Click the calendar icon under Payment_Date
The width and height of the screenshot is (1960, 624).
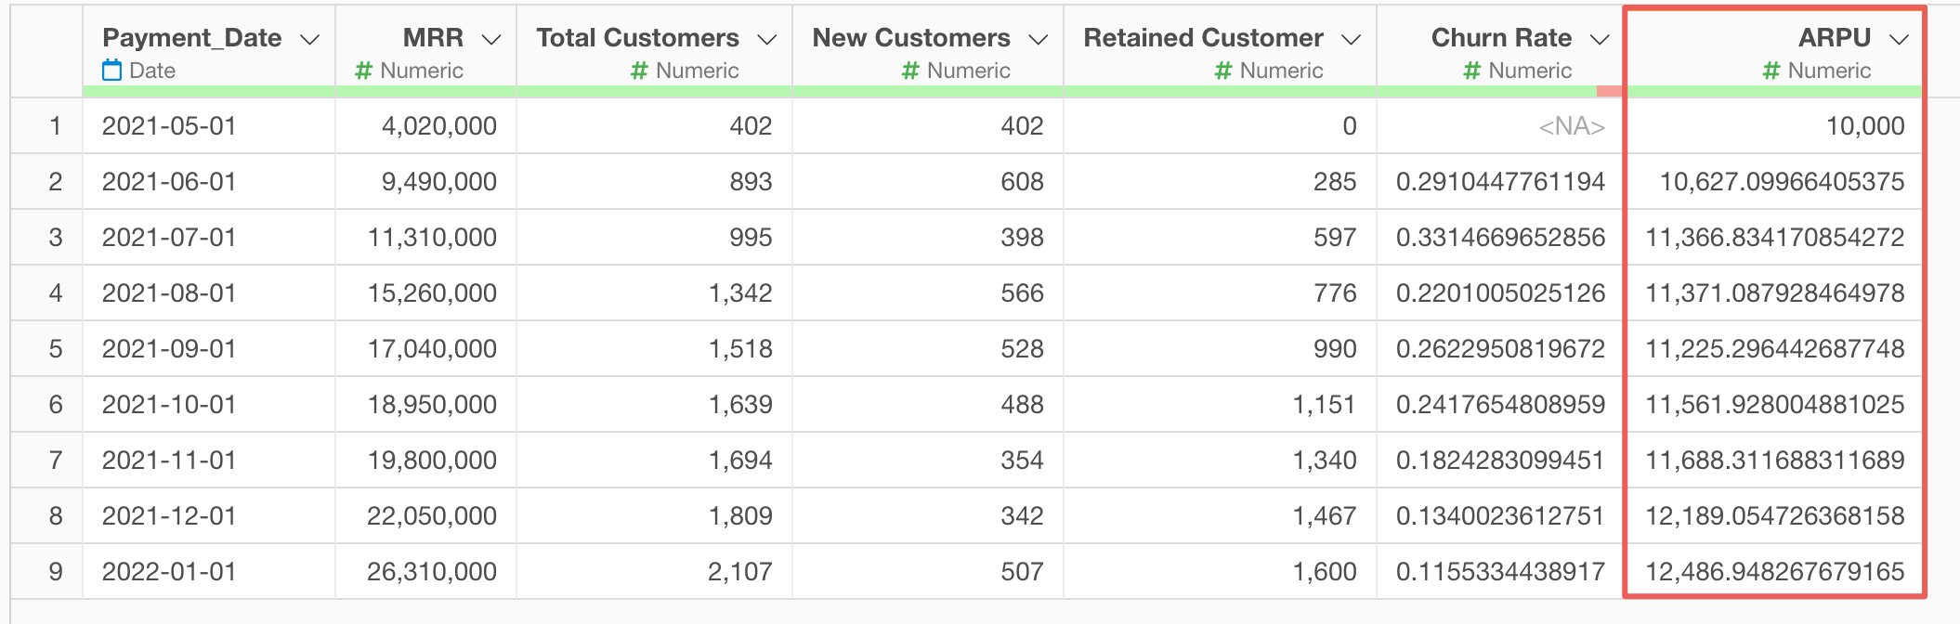111,71
